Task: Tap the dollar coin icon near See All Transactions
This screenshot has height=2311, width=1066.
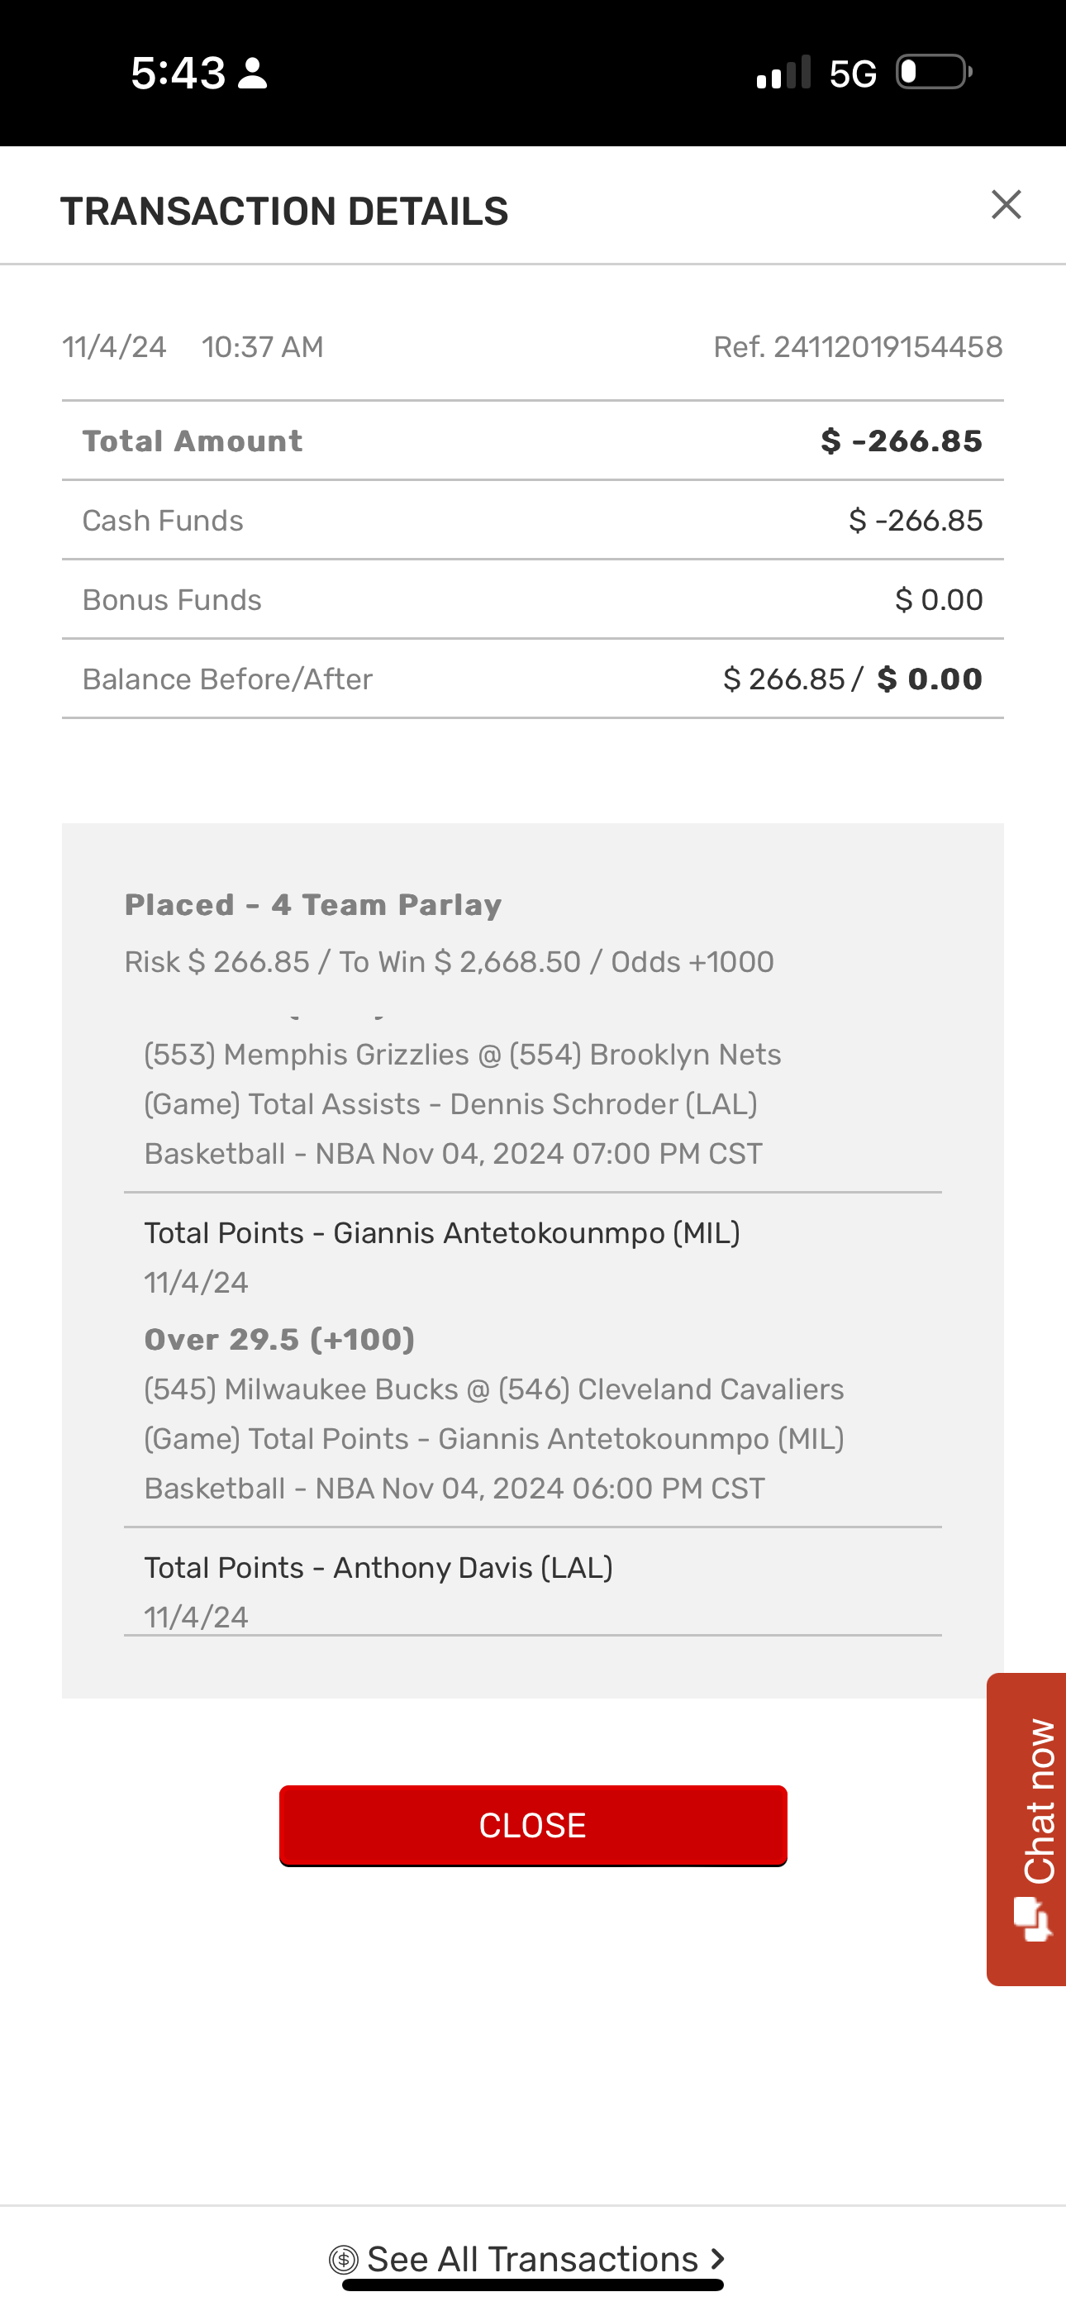Action: point(344,2259)
